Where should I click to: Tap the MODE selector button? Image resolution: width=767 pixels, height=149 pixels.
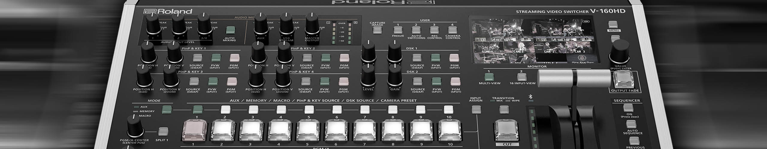point(167,110)
